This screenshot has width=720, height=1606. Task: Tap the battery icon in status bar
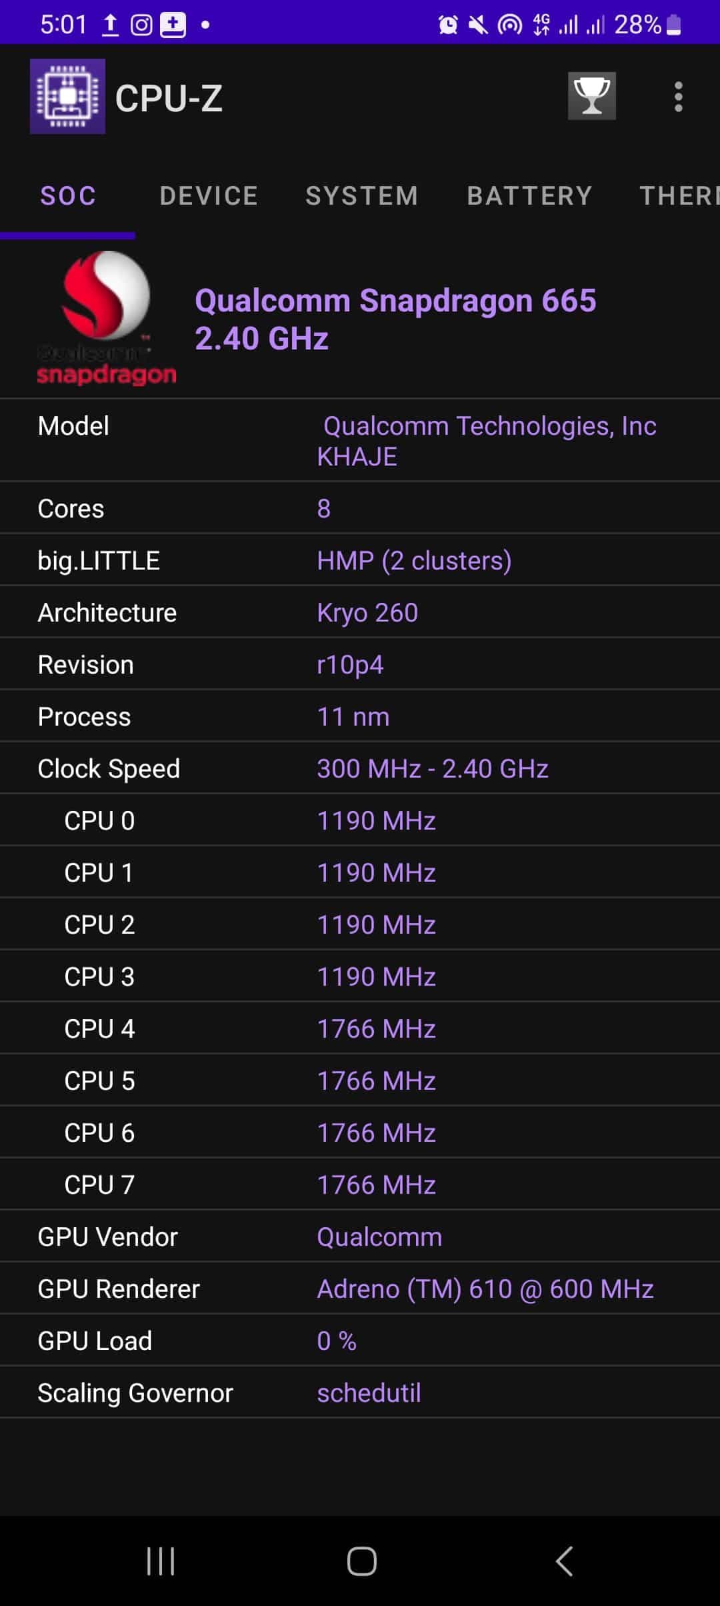click(x=674, y=25)
